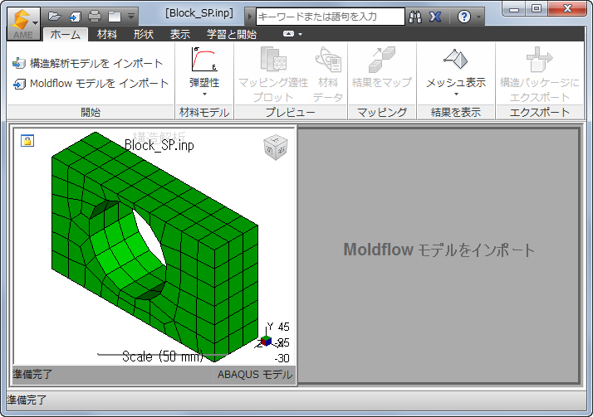Click the 開始 panel label

[x=91, y=113]
